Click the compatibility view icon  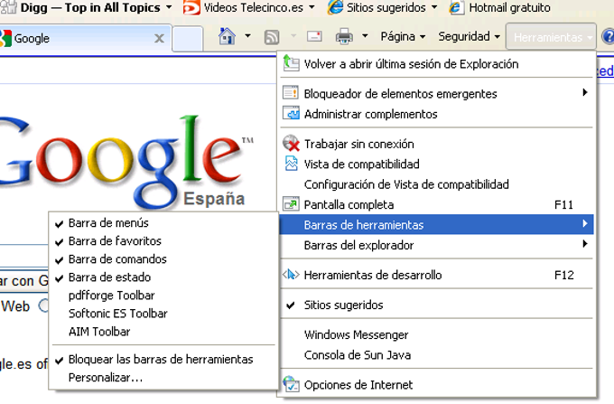tap(291, 164)
